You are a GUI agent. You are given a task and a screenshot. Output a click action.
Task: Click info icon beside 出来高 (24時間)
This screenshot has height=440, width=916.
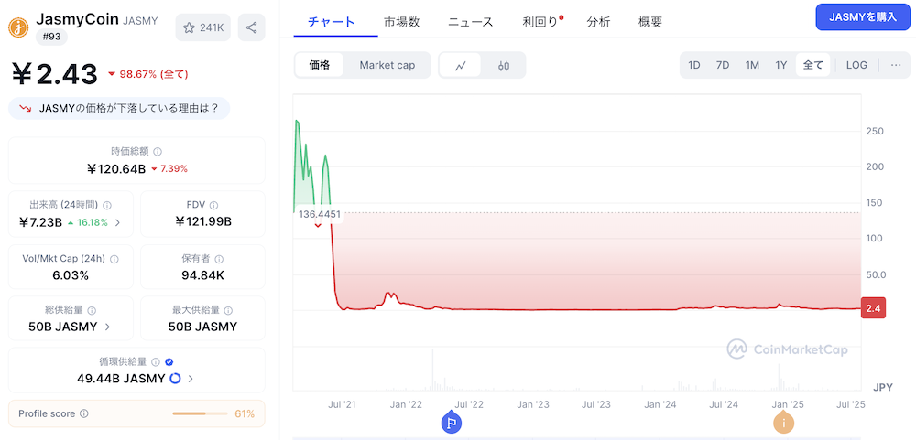click(107, 206)
